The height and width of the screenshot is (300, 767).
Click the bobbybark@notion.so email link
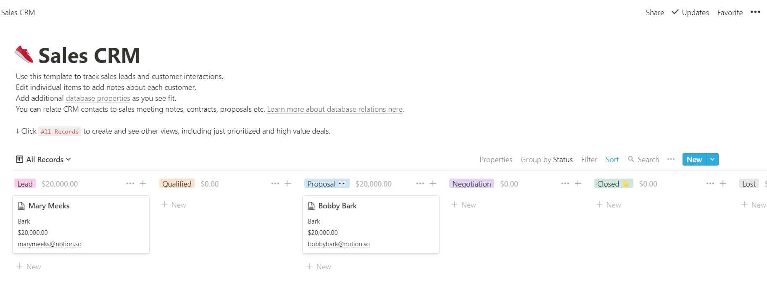(x=339, y=244)
